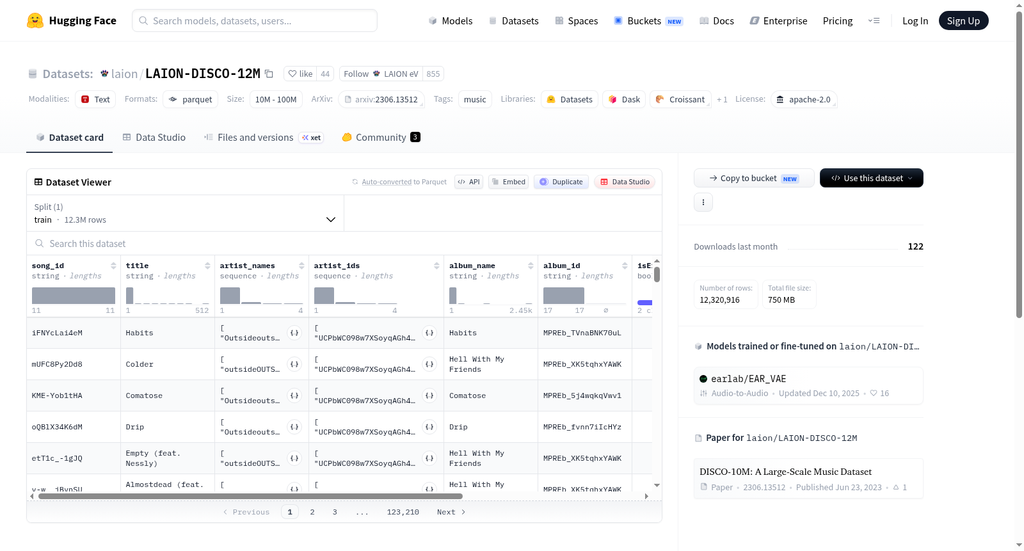Open Auto-converted to Parquet link
The image size is (1024, 551).
(404, 182)
